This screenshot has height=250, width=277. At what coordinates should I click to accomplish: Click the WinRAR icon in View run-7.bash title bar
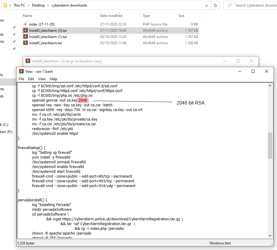point(21,71)
